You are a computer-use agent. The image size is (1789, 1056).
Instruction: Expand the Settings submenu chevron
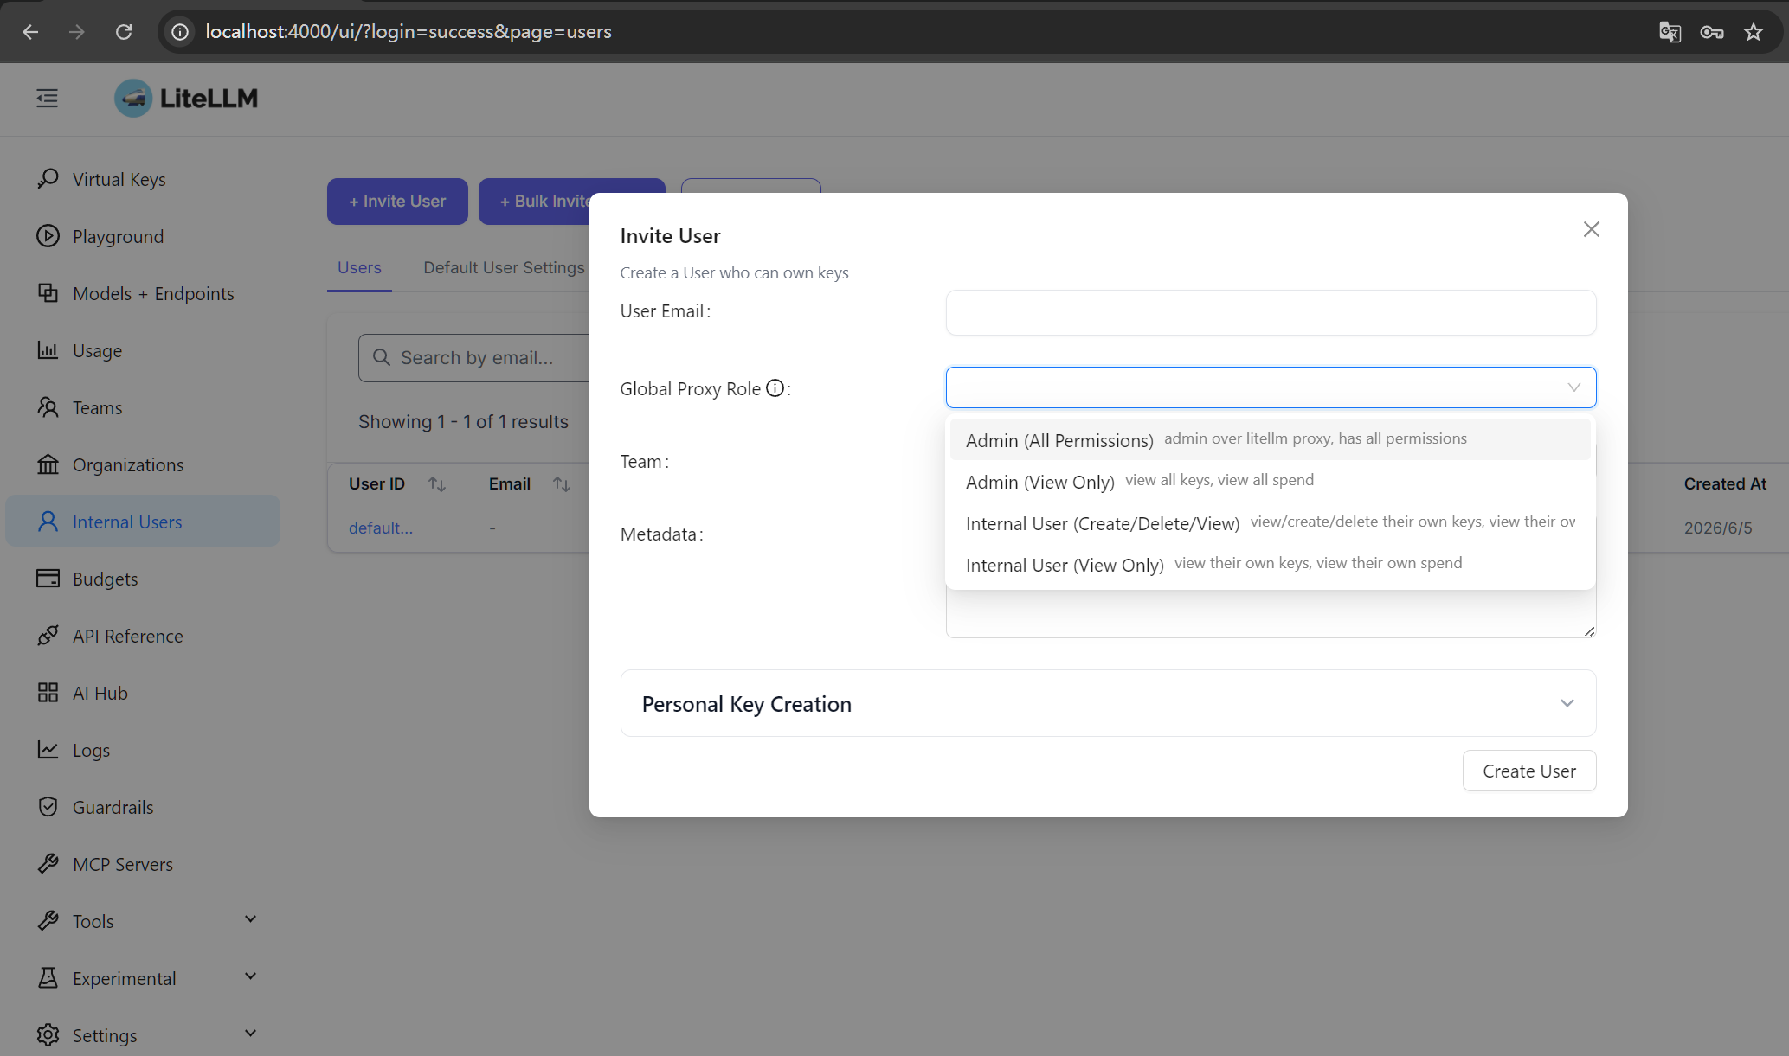pos(251,1034)
